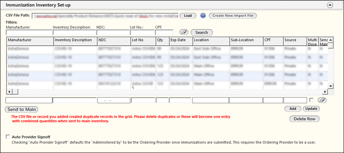Viewport: 344px width, 153px height.
Task: Click the Lot No column header
Action: (143, 41)
